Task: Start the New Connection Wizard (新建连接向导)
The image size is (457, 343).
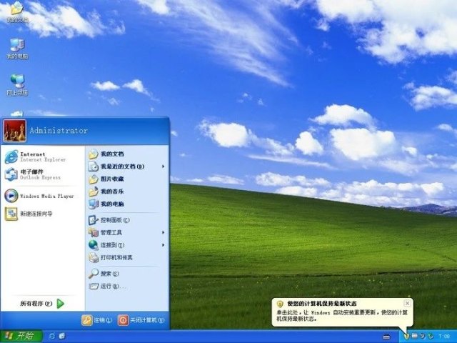Action: pos(36,214)
